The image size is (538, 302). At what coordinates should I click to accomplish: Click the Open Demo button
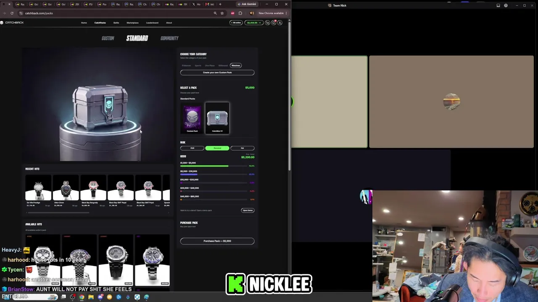pos(248,210)
